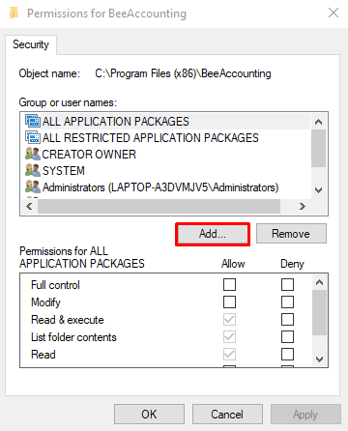The image size is (348, 431).
Task: Select the Administrators group icon
Action: (x=33, y=187)
